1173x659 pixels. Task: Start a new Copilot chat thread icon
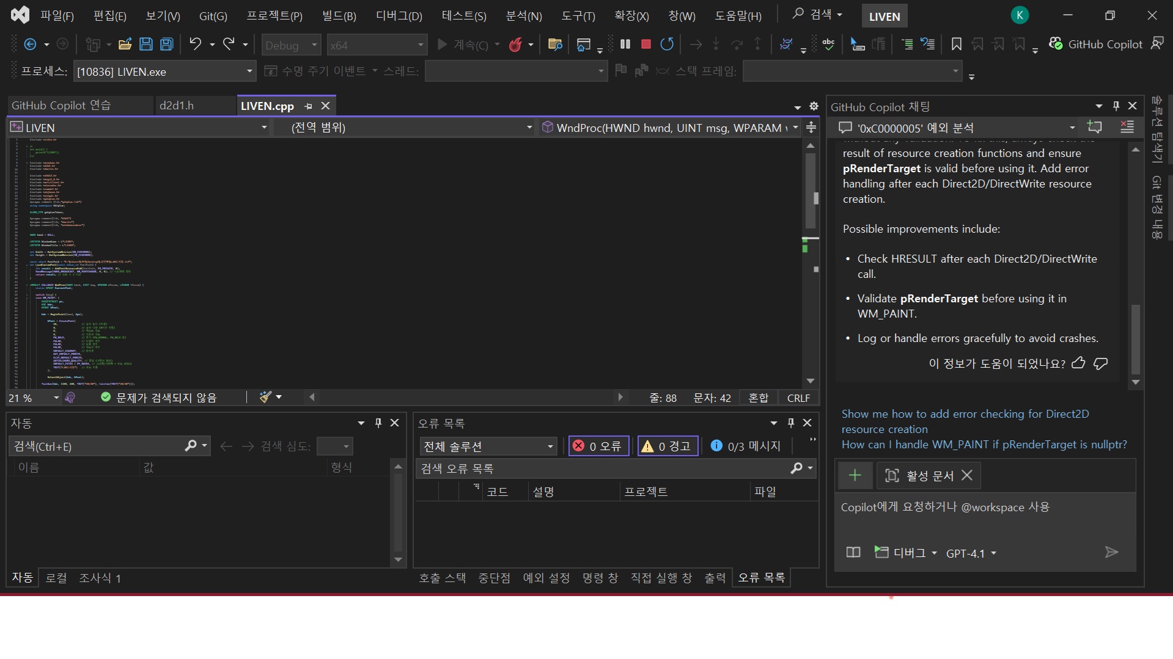[x=1094, y=127]
